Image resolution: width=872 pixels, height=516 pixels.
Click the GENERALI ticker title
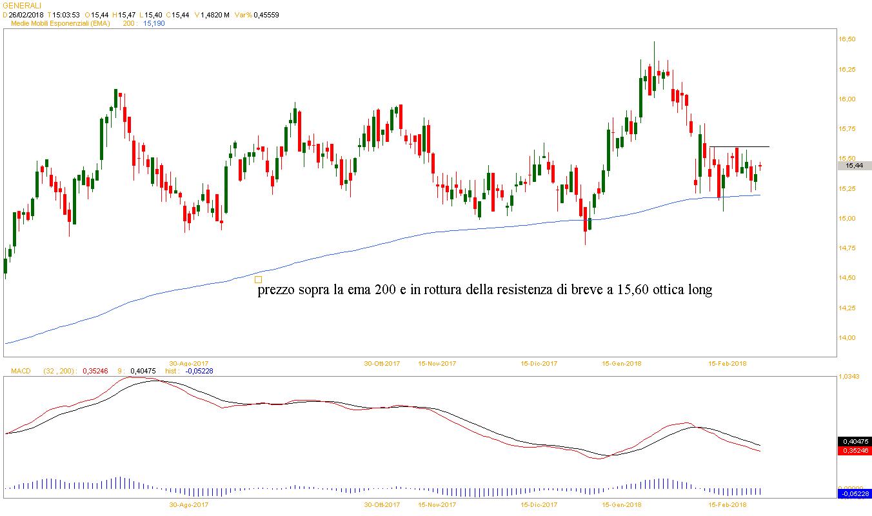tap(21, 5)
